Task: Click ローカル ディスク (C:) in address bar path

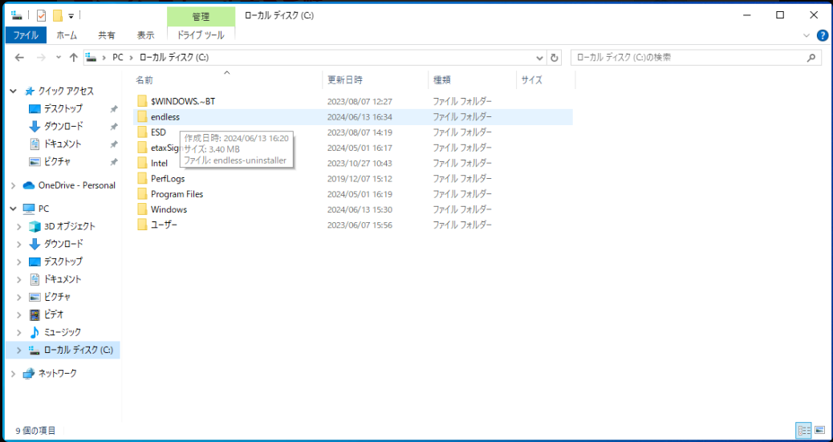Action: coord(173,58)
